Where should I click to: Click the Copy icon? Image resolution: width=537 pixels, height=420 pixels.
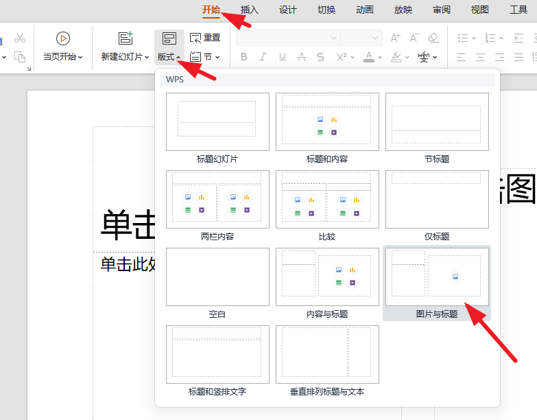(20, 57)
